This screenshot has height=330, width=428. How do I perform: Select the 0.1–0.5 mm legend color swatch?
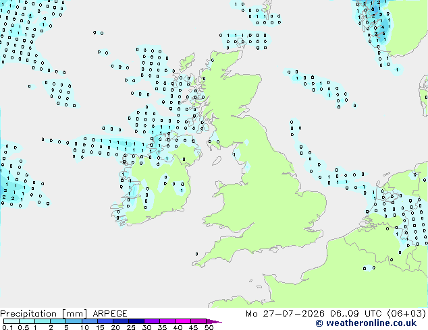point(11,321)
